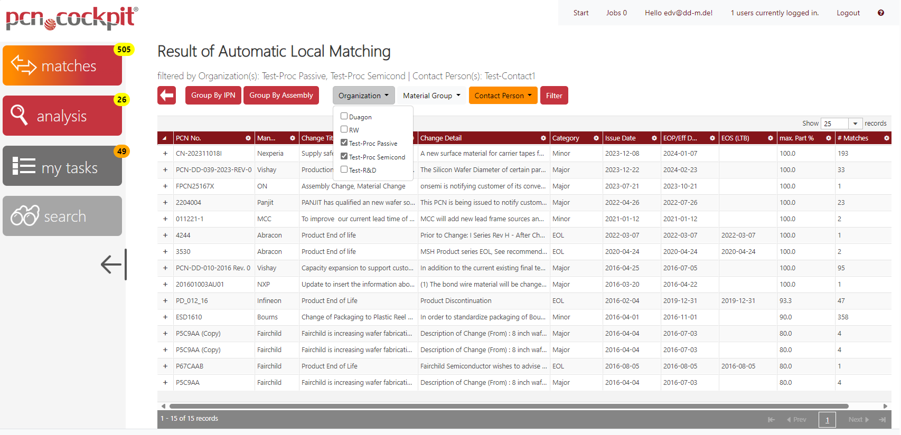
Task: Open column settings gear for PCN No.
Action: pos(248,138)
